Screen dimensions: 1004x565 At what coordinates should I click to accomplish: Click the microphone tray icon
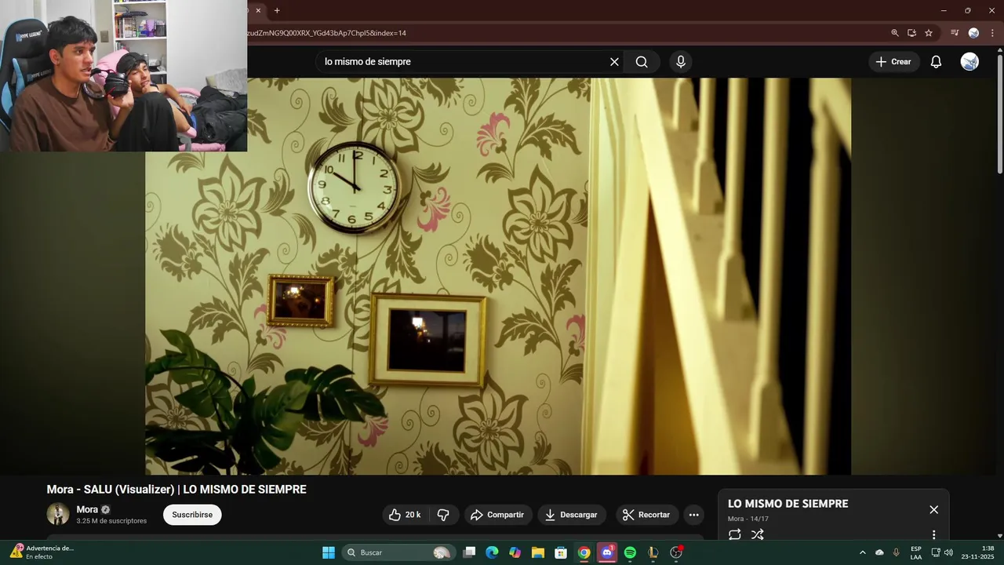pyautogui.click(x=896, y=552)
